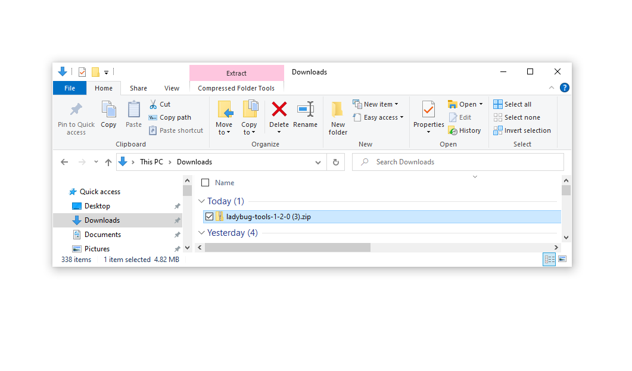The width and height of the screenshot is (632, 371).
Task: Uncheck the ladybug-tools zip file checkbox
Action: (210, 216)
